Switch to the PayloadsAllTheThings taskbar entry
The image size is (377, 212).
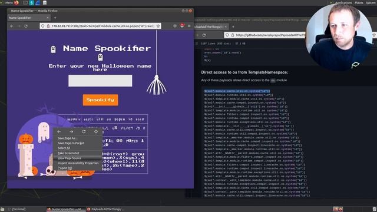coord(105,209)
